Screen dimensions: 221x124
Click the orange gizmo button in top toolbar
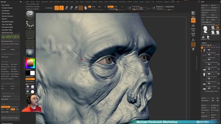click(81, 8)
